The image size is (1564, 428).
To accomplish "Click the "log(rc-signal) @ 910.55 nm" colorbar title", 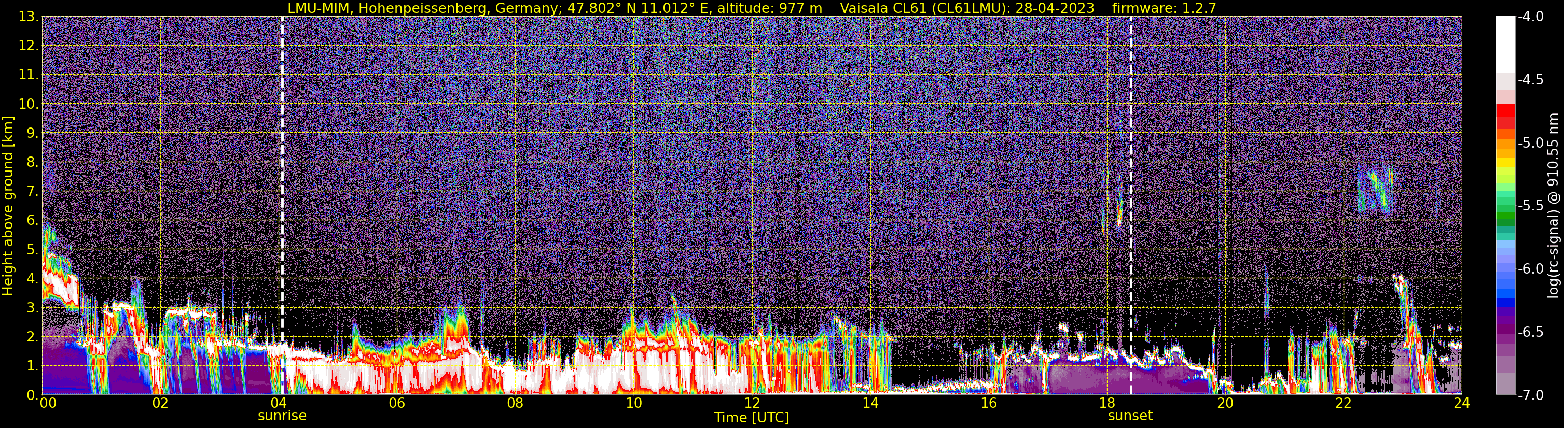I will pyautogui.click(x=1553, y=206).
